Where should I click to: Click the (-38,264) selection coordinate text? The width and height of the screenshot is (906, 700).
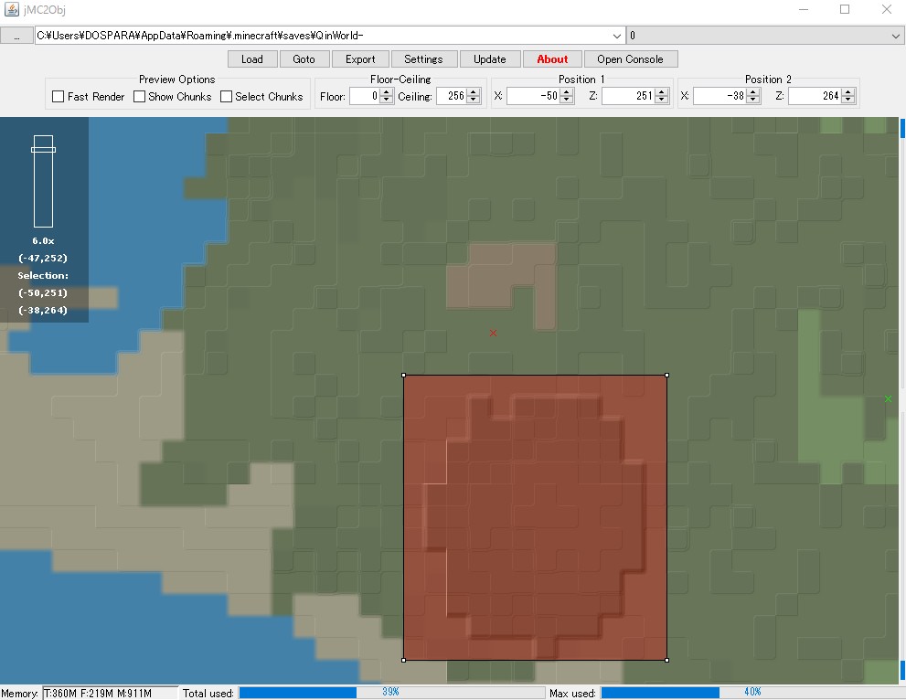point(43,310)
